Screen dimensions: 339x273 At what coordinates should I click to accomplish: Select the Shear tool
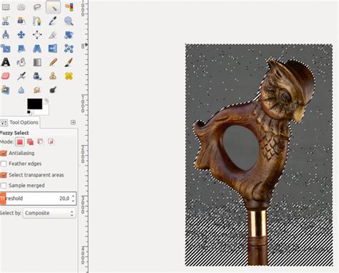click(21, 49)
